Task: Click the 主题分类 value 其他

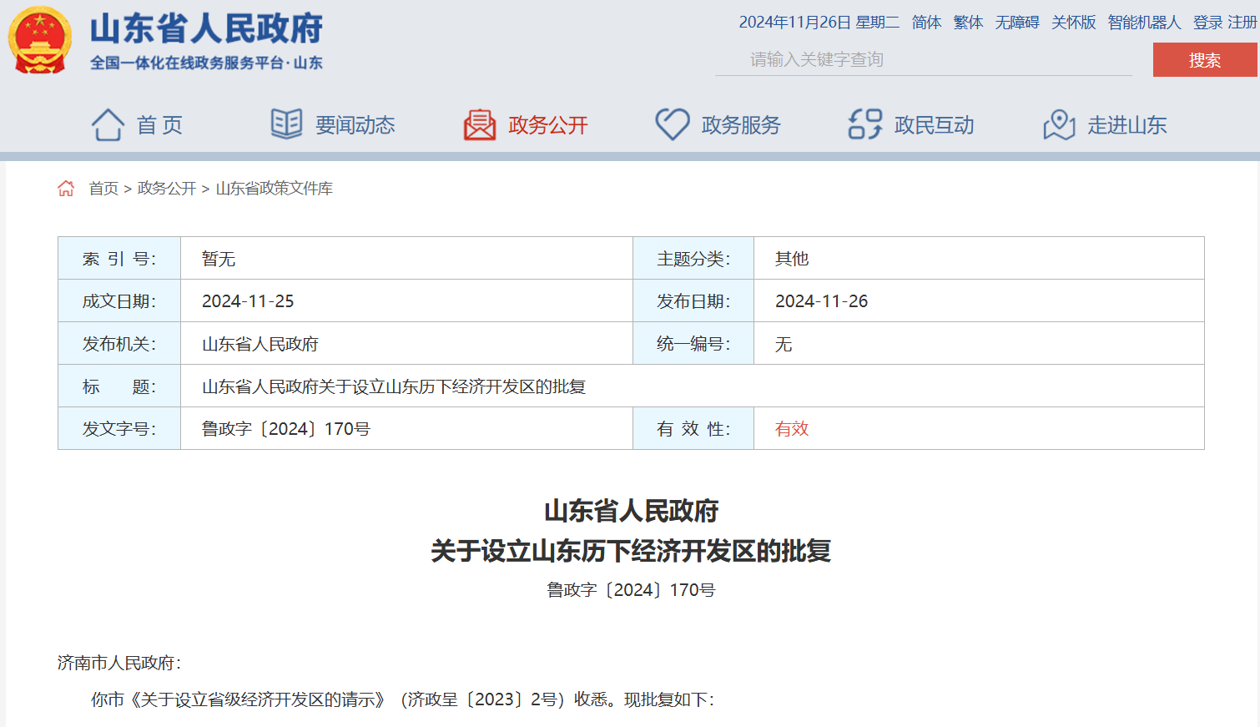Action: tap(792, 259)
